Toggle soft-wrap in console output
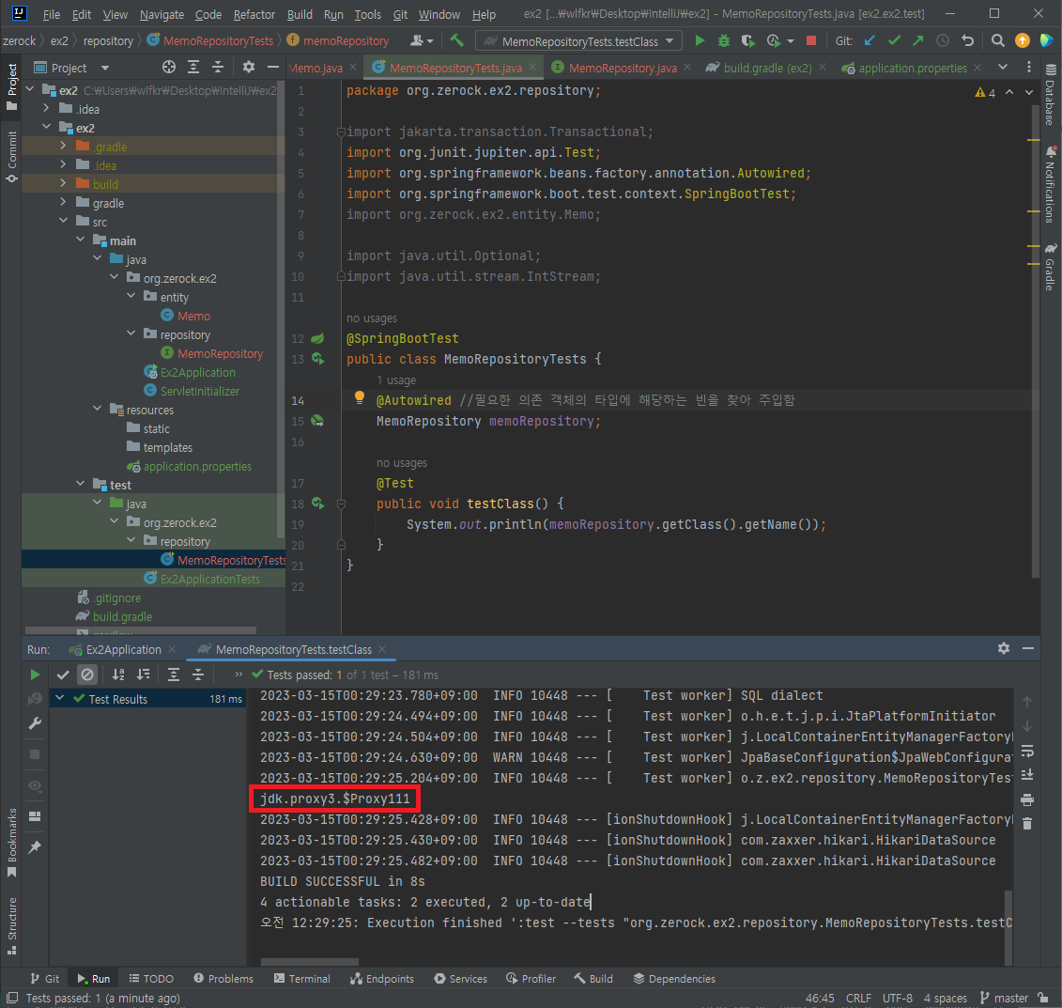Image resolution: width=1062 pixels, height=1008 pixels. pos(1026,752)
